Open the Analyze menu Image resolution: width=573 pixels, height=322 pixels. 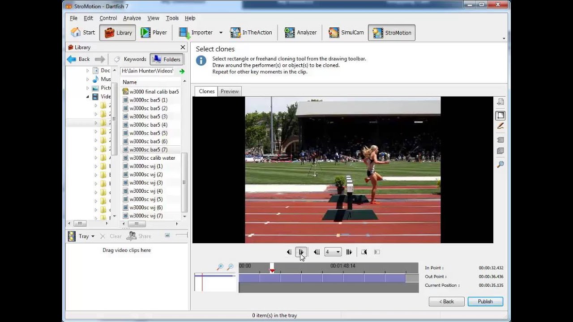[132, 18]
